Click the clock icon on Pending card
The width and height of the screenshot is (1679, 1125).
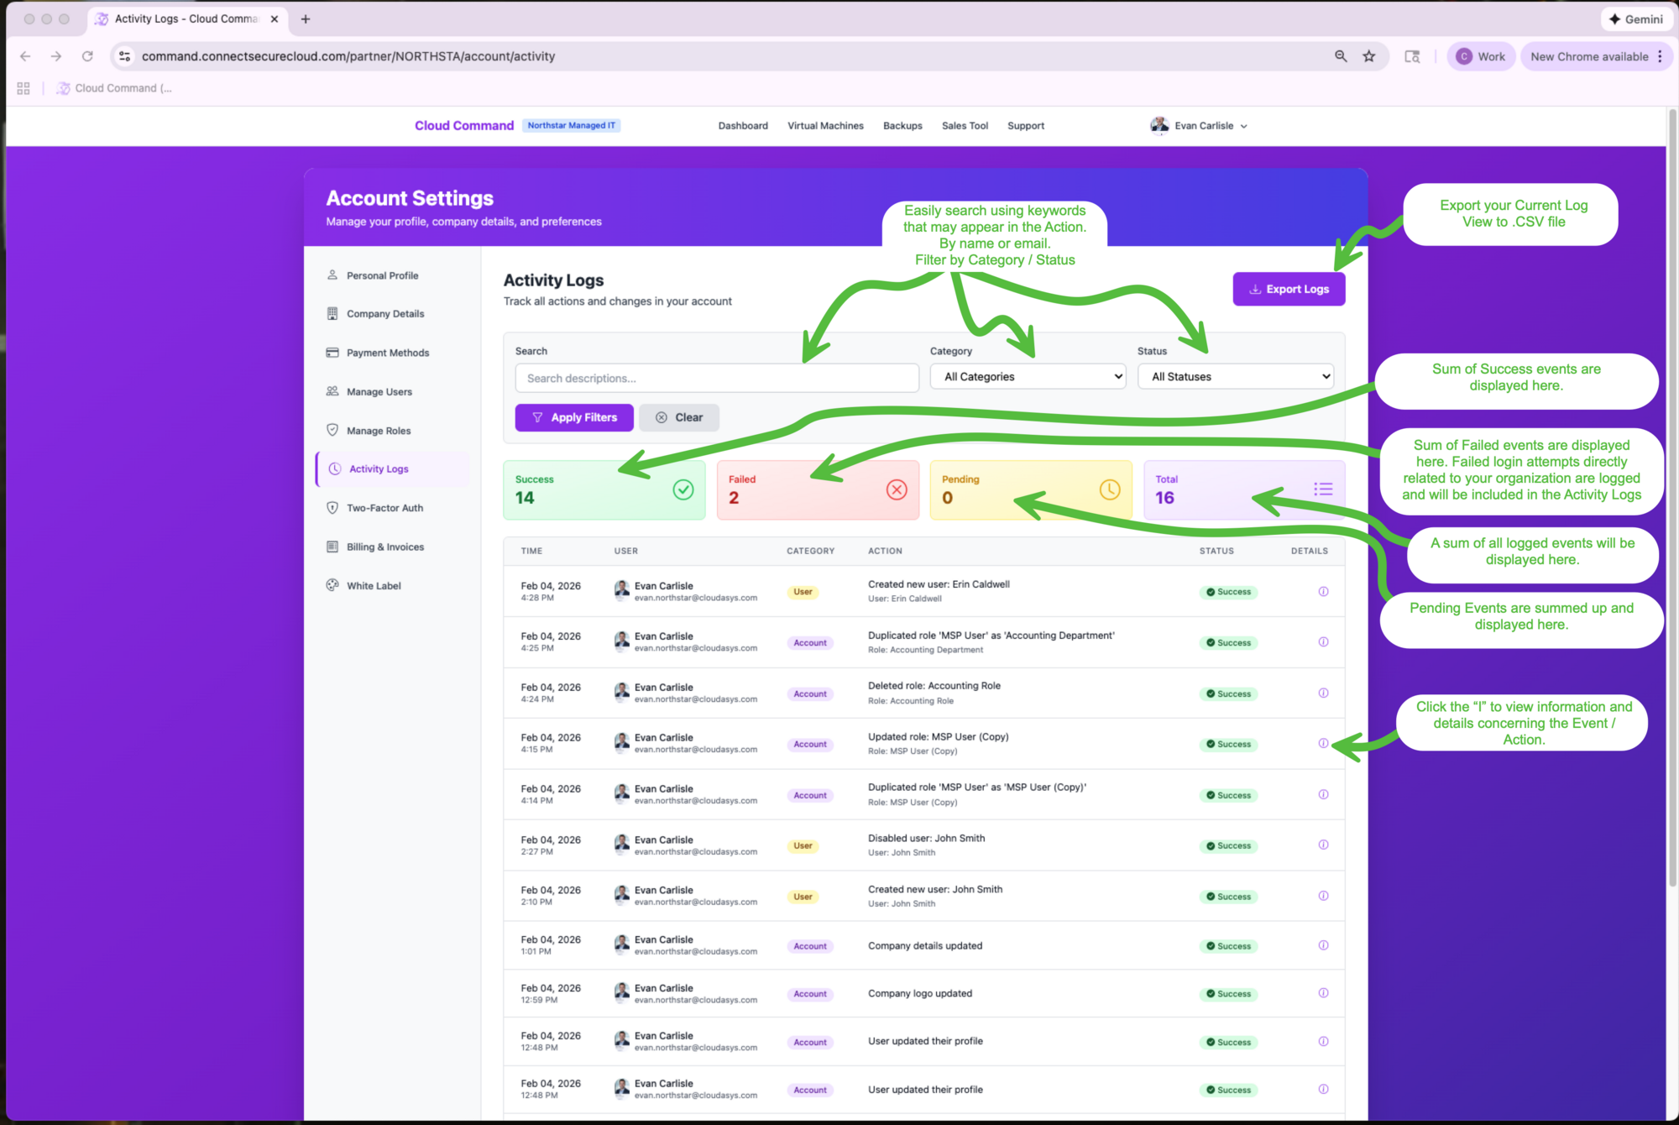tap(1109, 489)
